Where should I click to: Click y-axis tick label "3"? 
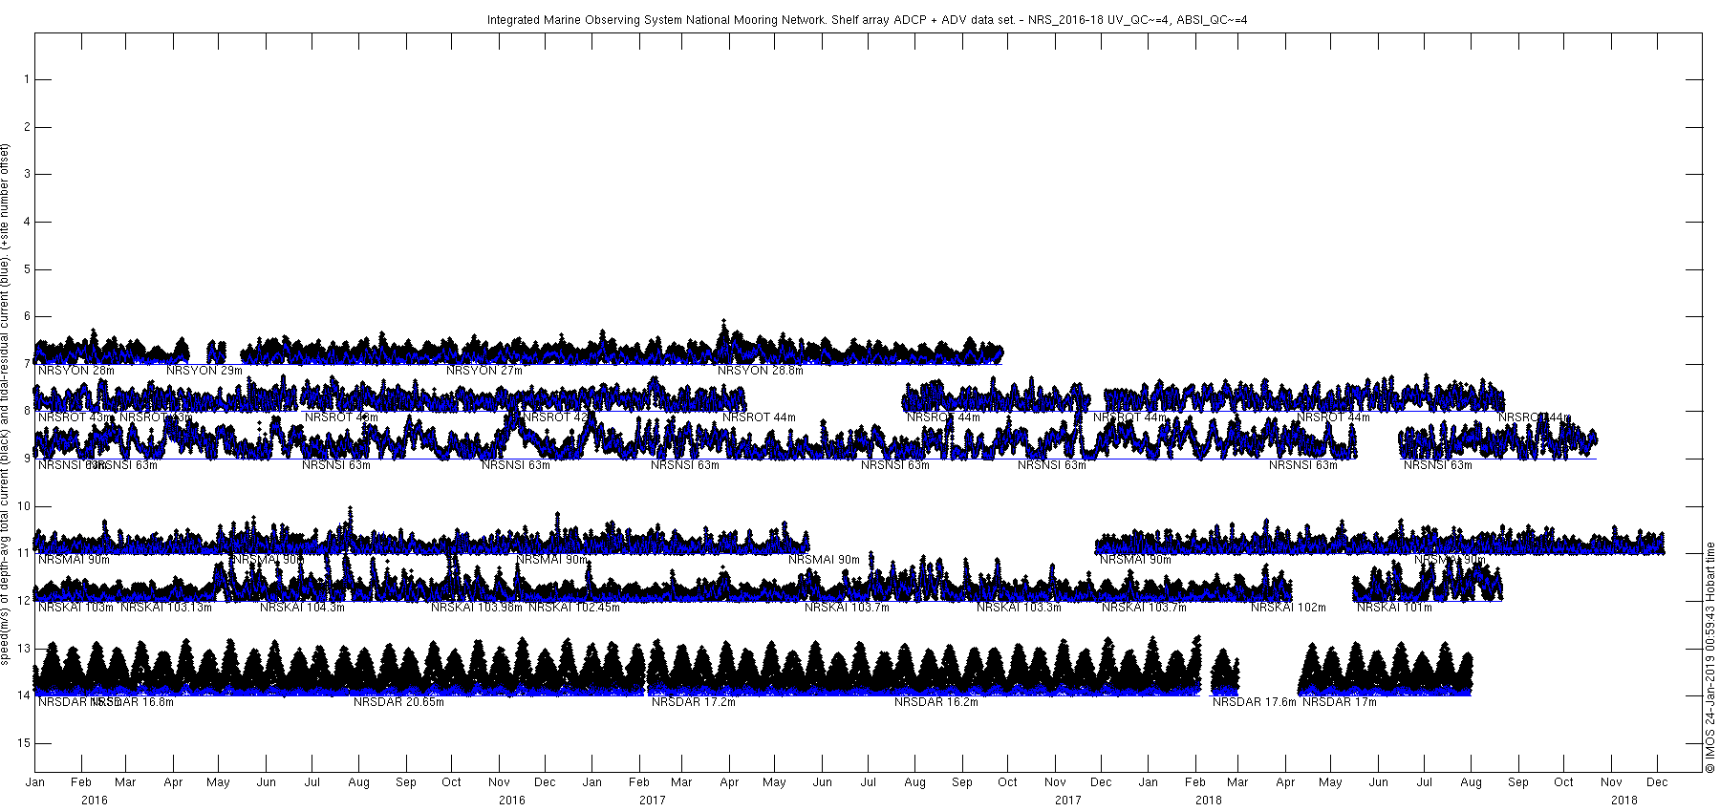point(27,174)
